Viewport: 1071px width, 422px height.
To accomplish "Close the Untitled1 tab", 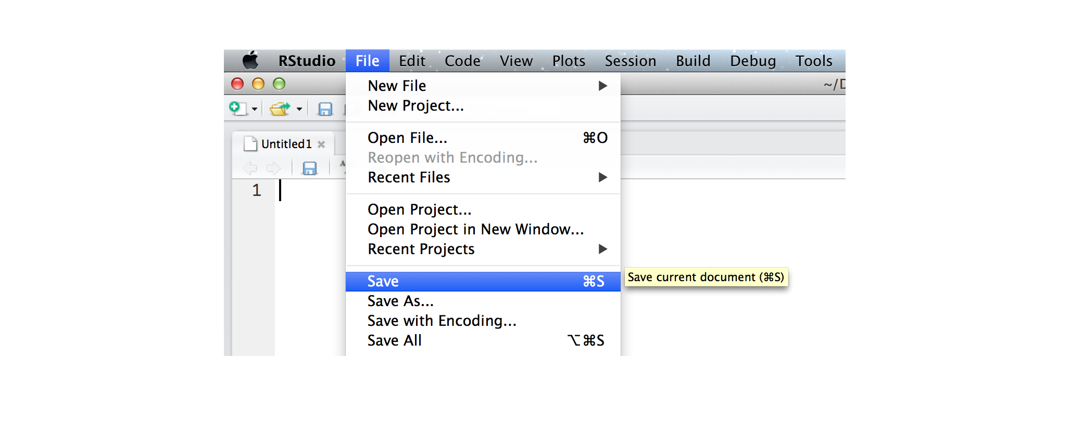I will click(x=321, y=144).
